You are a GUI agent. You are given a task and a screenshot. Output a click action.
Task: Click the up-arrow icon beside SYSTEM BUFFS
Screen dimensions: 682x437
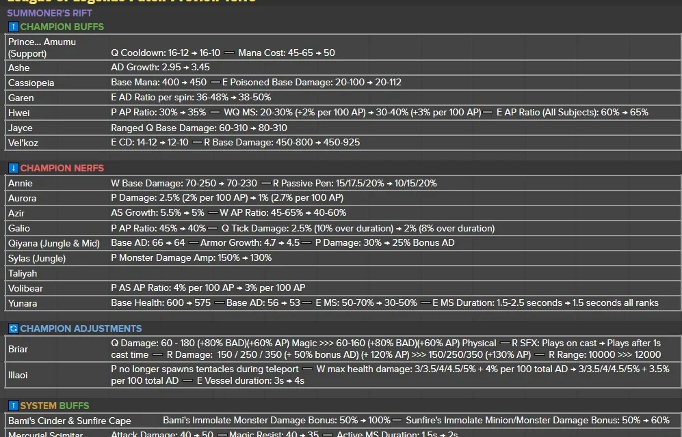12,405
